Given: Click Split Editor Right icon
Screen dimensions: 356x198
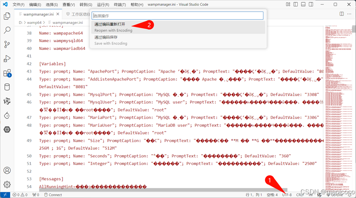Looking at the screenshot, I should 342,14.
